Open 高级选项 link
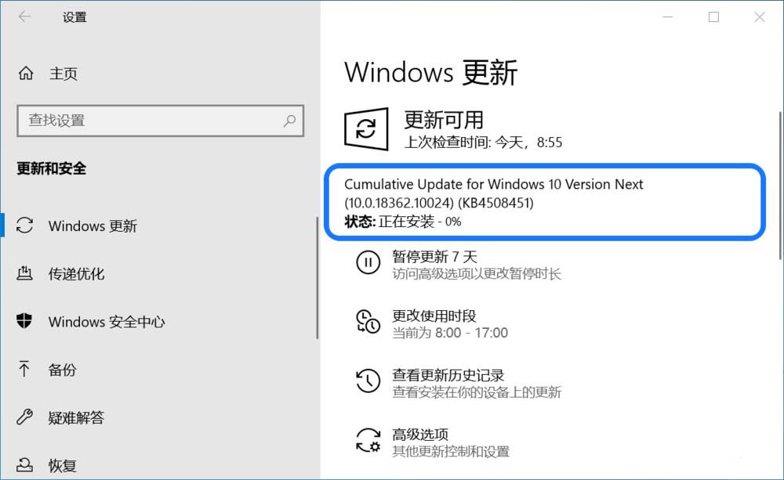The width and height of the screenshot is (784, 480). (x=420, y=435)
